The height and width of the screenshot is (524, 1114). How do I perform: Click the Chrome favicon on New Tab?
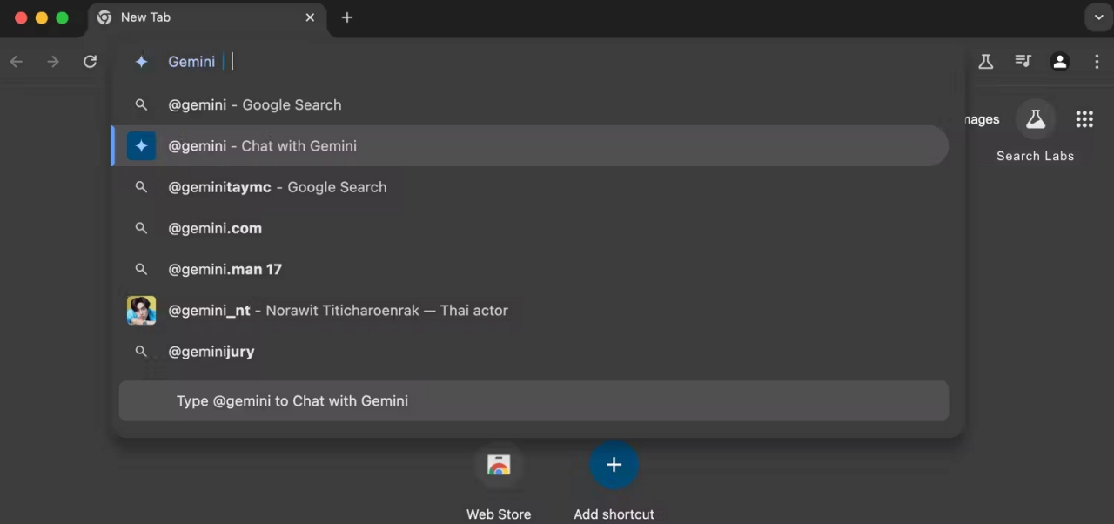pos(104,17)
